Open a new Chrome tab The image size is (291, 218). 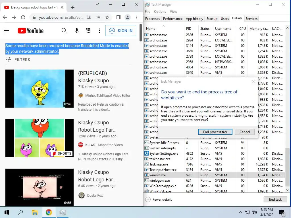click(73, 7)
